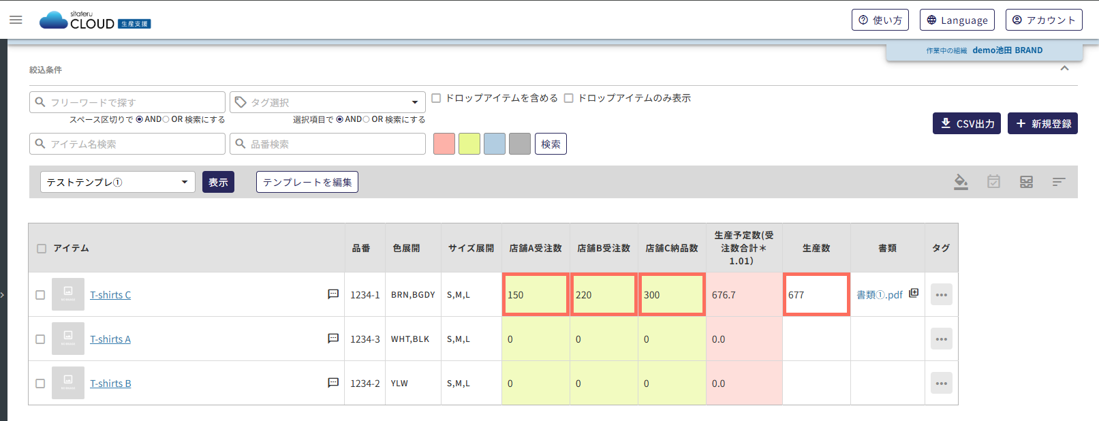Select the light blue color swatch filter
The width and height of the screenshot is (1099, 421).
coord(495,144)
